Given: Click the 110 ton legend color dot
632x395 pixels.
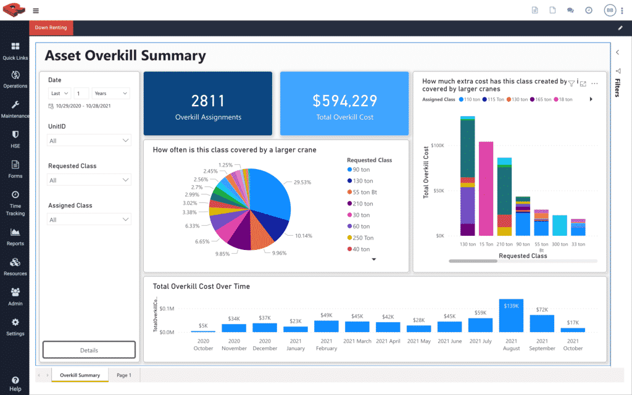Looking at the screenshot, I should pyautogui.click(x=462, y=99).
